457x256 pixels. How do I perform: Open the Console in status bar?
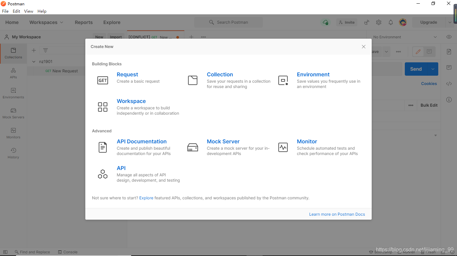pyautogui.click(x=68, y=252)
